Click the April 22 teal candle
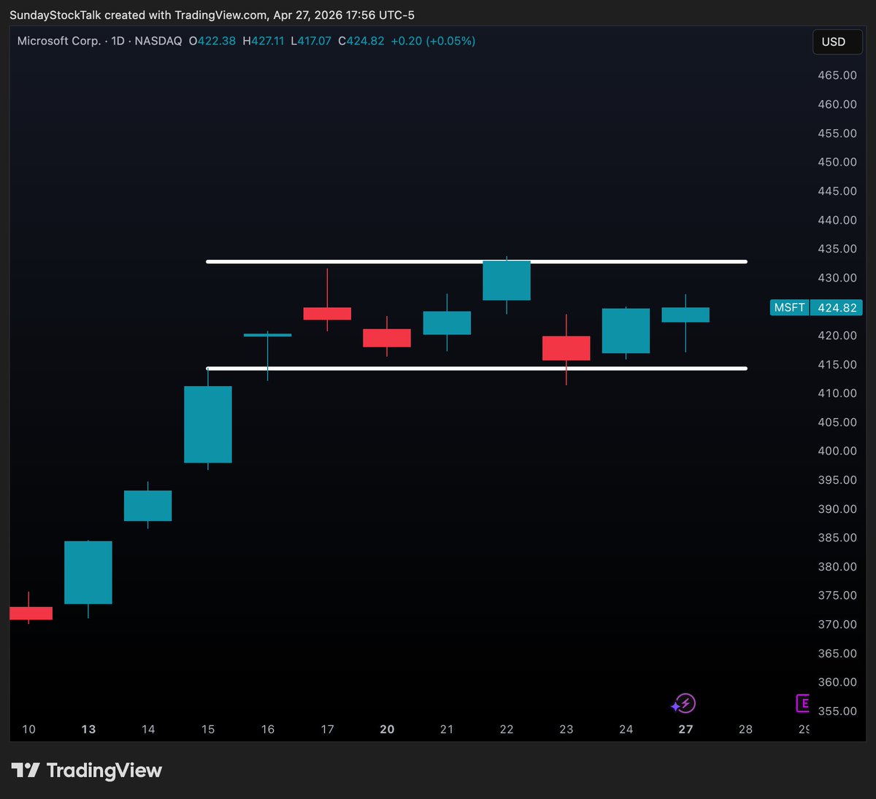Viewport: 876px width, 799px height. [x=507, y=280]
